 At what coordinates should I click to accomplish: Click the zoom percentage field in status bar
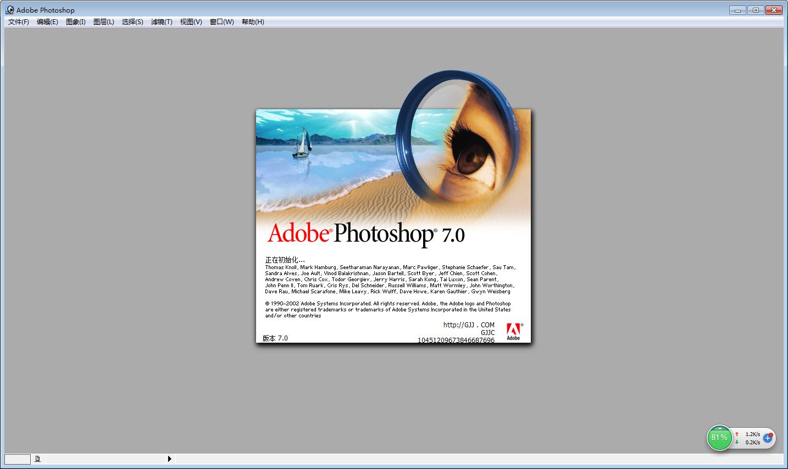(17, 459)
